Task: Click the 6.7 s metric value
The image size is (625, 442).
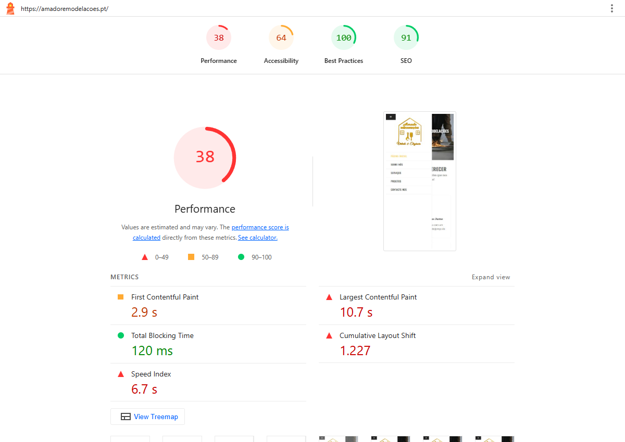Action: click(x=144, y=389)
